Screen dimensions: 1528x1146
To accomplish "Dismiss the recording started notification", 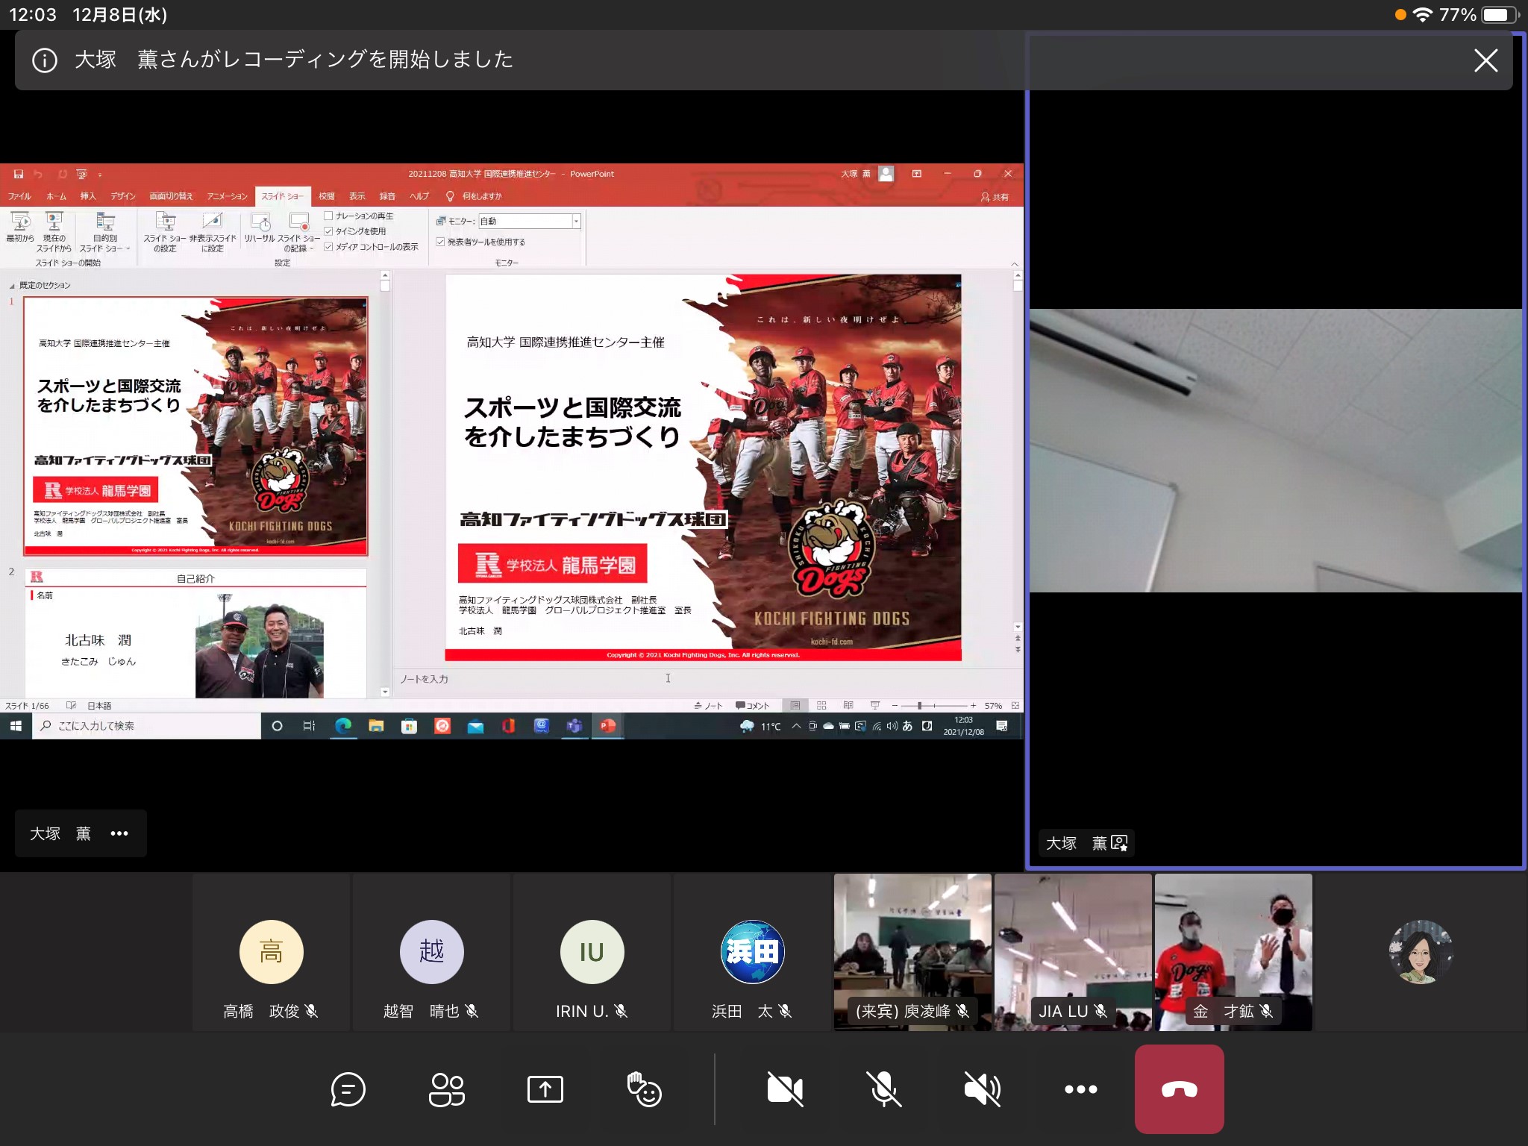I will [1485, 60].
